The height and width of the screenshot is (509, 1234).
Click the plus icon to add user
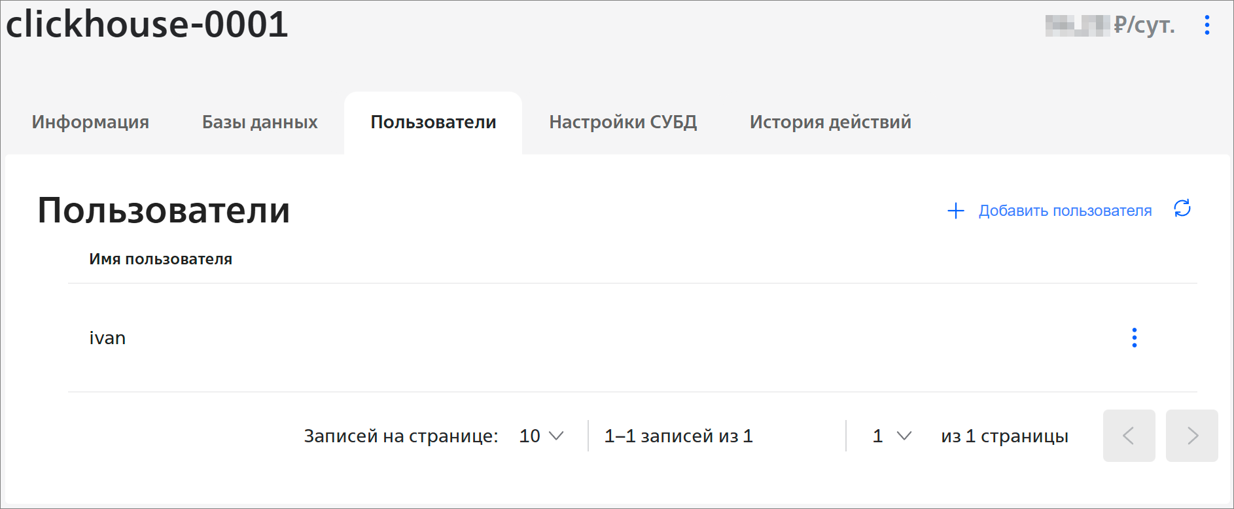956,211
